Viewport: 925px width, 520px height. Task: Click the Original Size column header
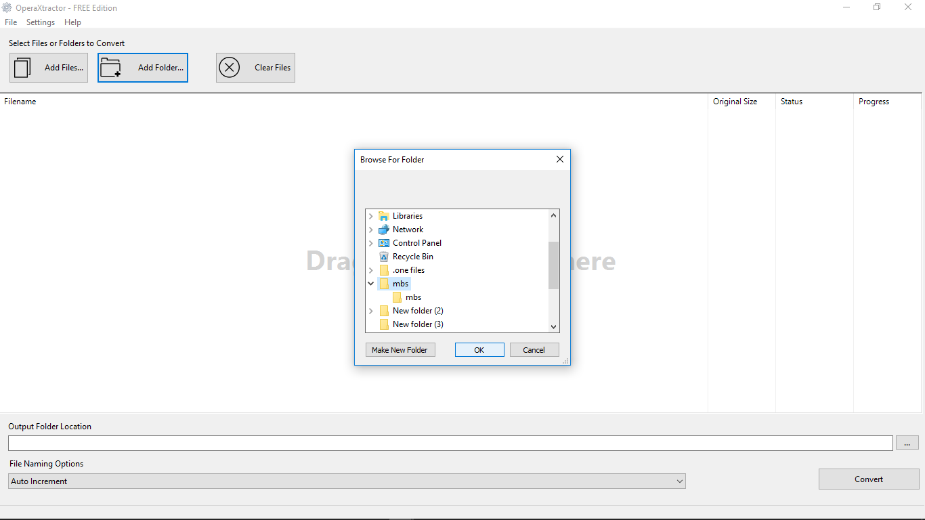[741, 102]
